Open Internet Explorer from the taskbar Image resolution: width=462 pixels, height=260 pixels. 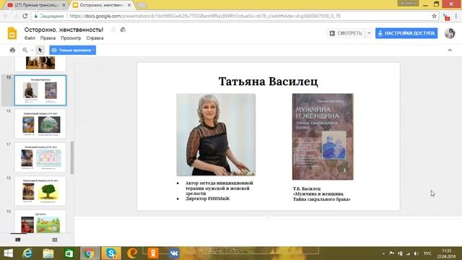tap(27, 253)
